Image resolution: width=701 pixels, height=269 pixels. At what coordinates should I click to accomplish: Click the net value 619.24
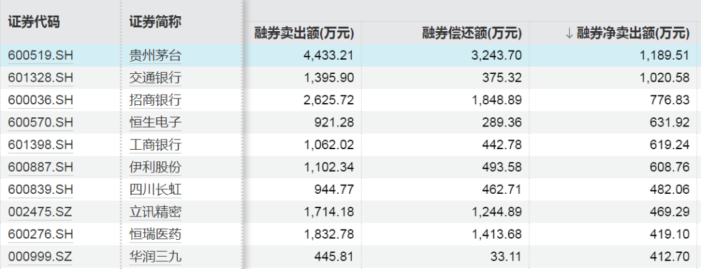(x=670, y=145)
